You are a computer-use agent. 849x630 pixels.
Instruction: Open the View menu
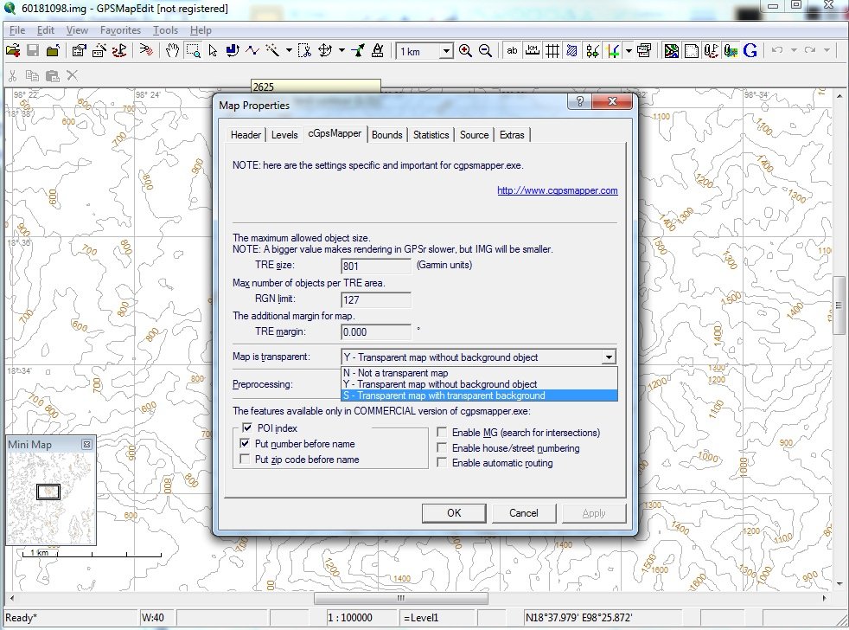click(x=77, y=30)
